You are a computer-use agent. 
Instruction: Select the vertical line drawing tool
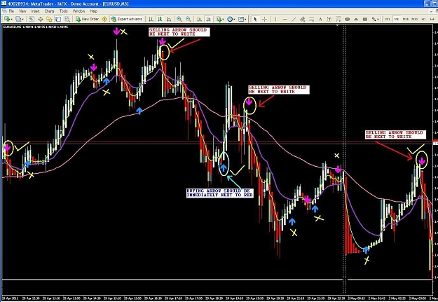[x=275, y=19]
